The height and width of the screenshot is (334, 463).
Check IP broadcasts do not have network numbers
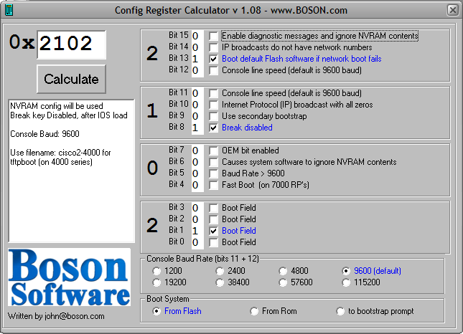(213, 47)
